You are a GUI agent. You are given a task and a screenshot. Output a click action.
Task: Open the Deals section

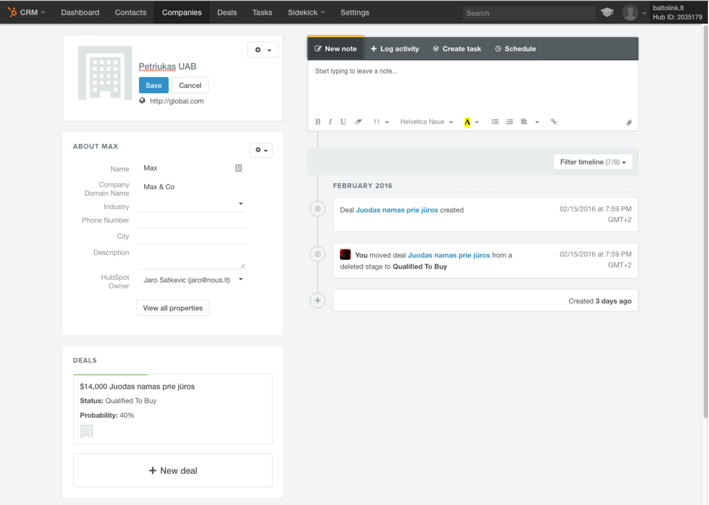pyautogui.click(x=227, y=12)
